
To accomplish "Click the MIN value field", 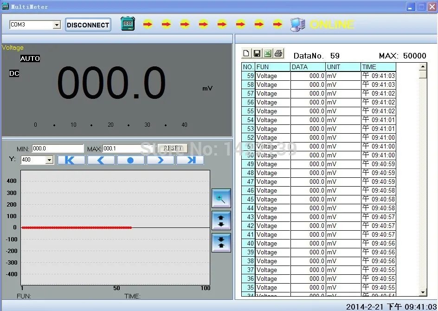I will click(x=58, y=149).
